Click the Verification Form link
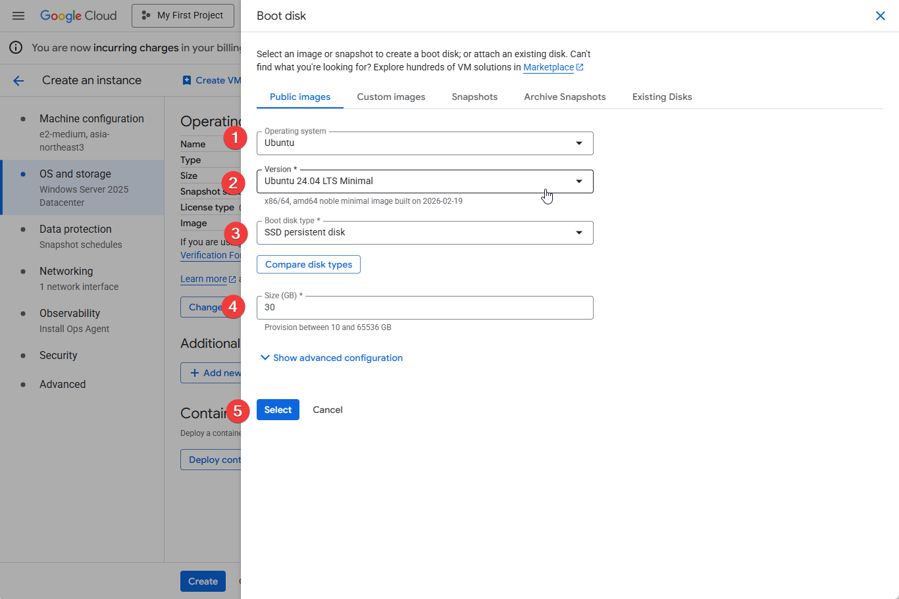Screen dimensions: 899x599 [x=211, y=255]
